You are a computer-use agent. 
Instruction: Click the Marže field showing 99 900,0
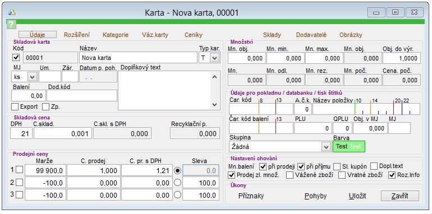click(x=45, y=170)
